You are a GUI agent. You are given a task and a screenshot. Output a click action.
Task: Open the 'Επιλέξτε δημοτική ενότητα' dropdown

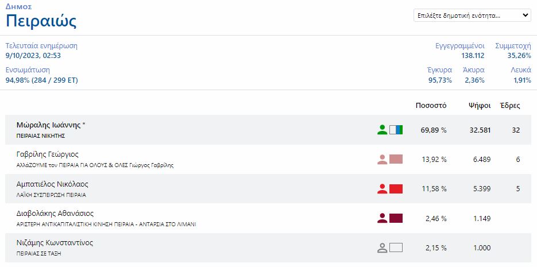tap(472, 16)
